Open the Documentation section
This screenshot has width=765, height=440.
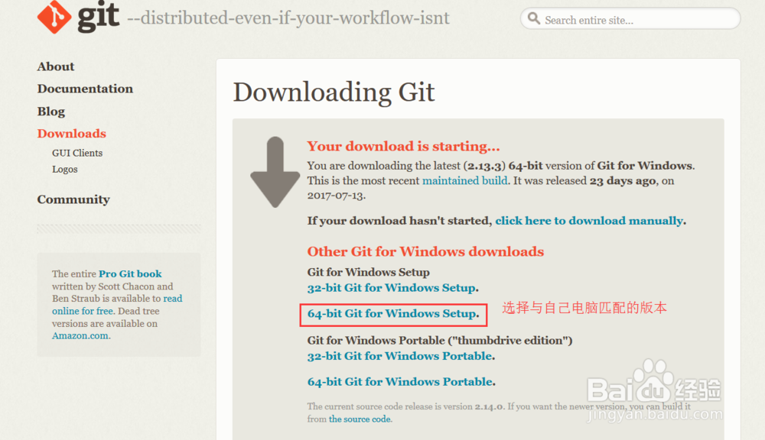85,89
